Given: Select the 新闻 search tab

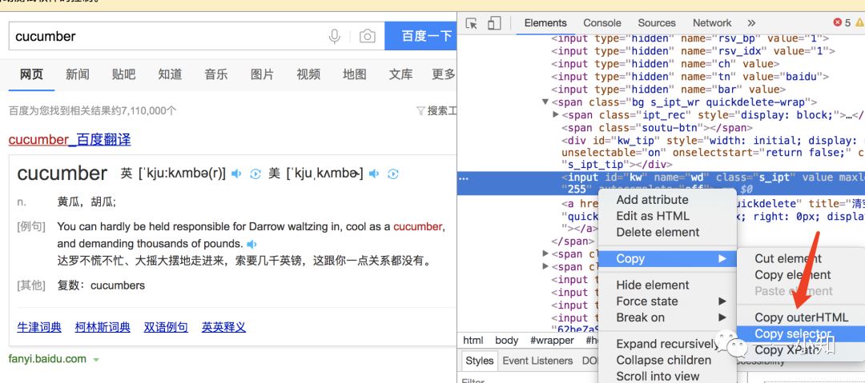Looking at the screenshot, I should (x=77, y=74).
